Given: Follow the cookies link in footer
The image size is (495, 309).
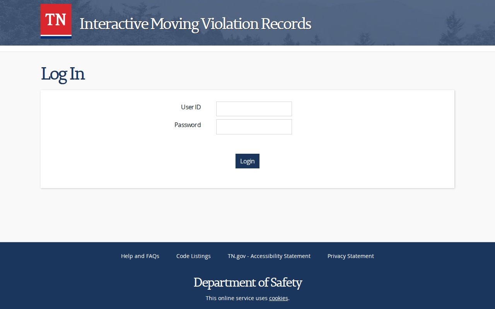Looking at the screenshot, I should click(278, 298).
